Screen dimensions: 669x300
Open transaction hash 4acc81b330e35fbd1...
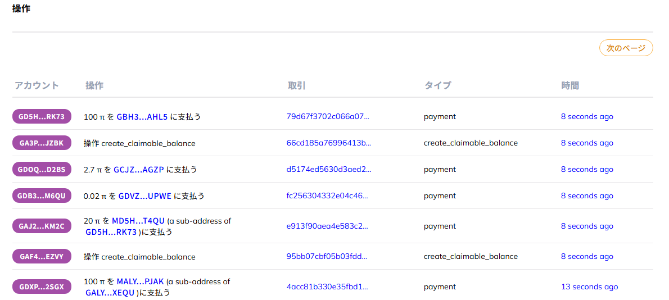pos(327,287)
